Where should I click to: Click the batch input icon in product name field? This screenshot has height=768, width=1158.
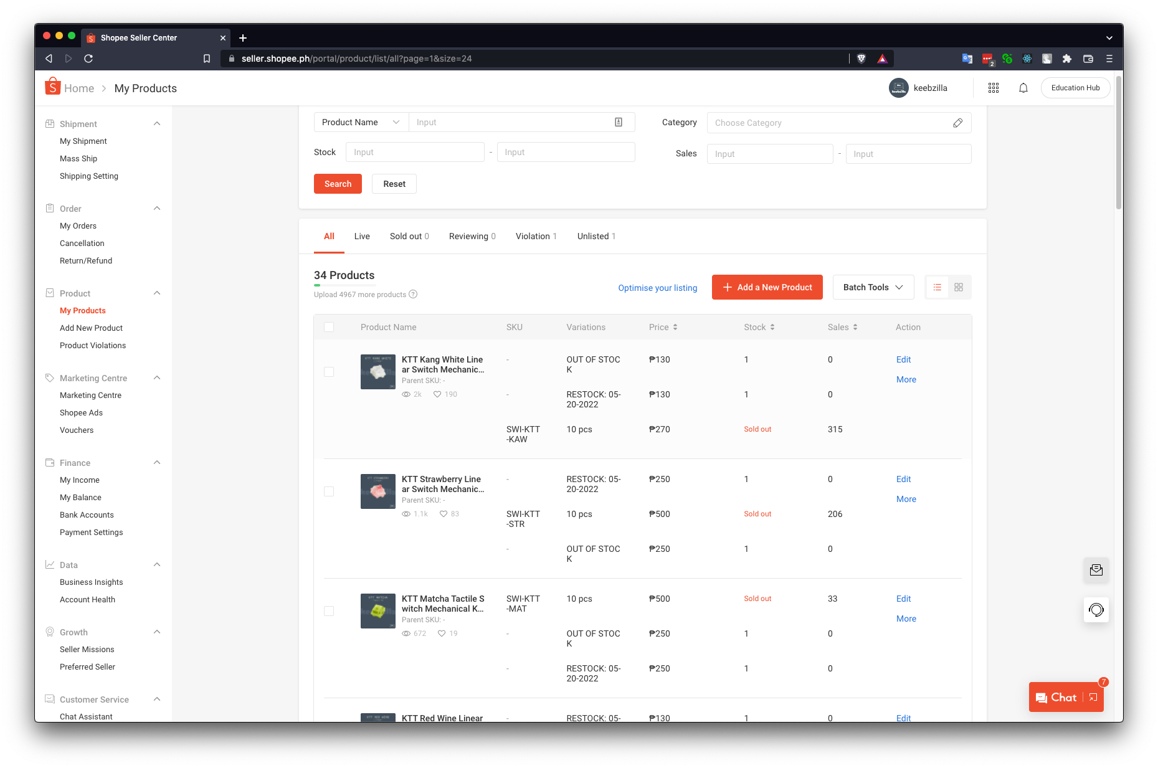click(x=619, y=122)
